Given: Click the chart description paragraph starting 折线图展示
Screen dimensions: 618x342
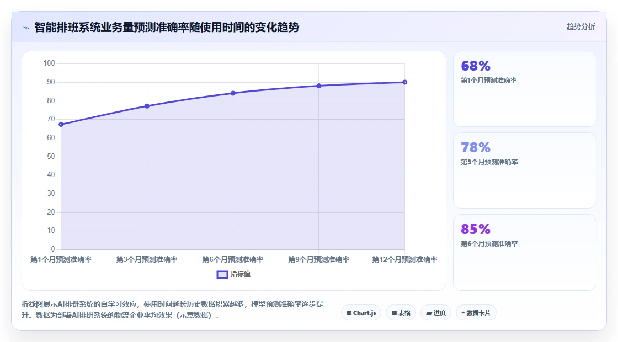Looking at the screenshot, I should [x=172, y=309].
